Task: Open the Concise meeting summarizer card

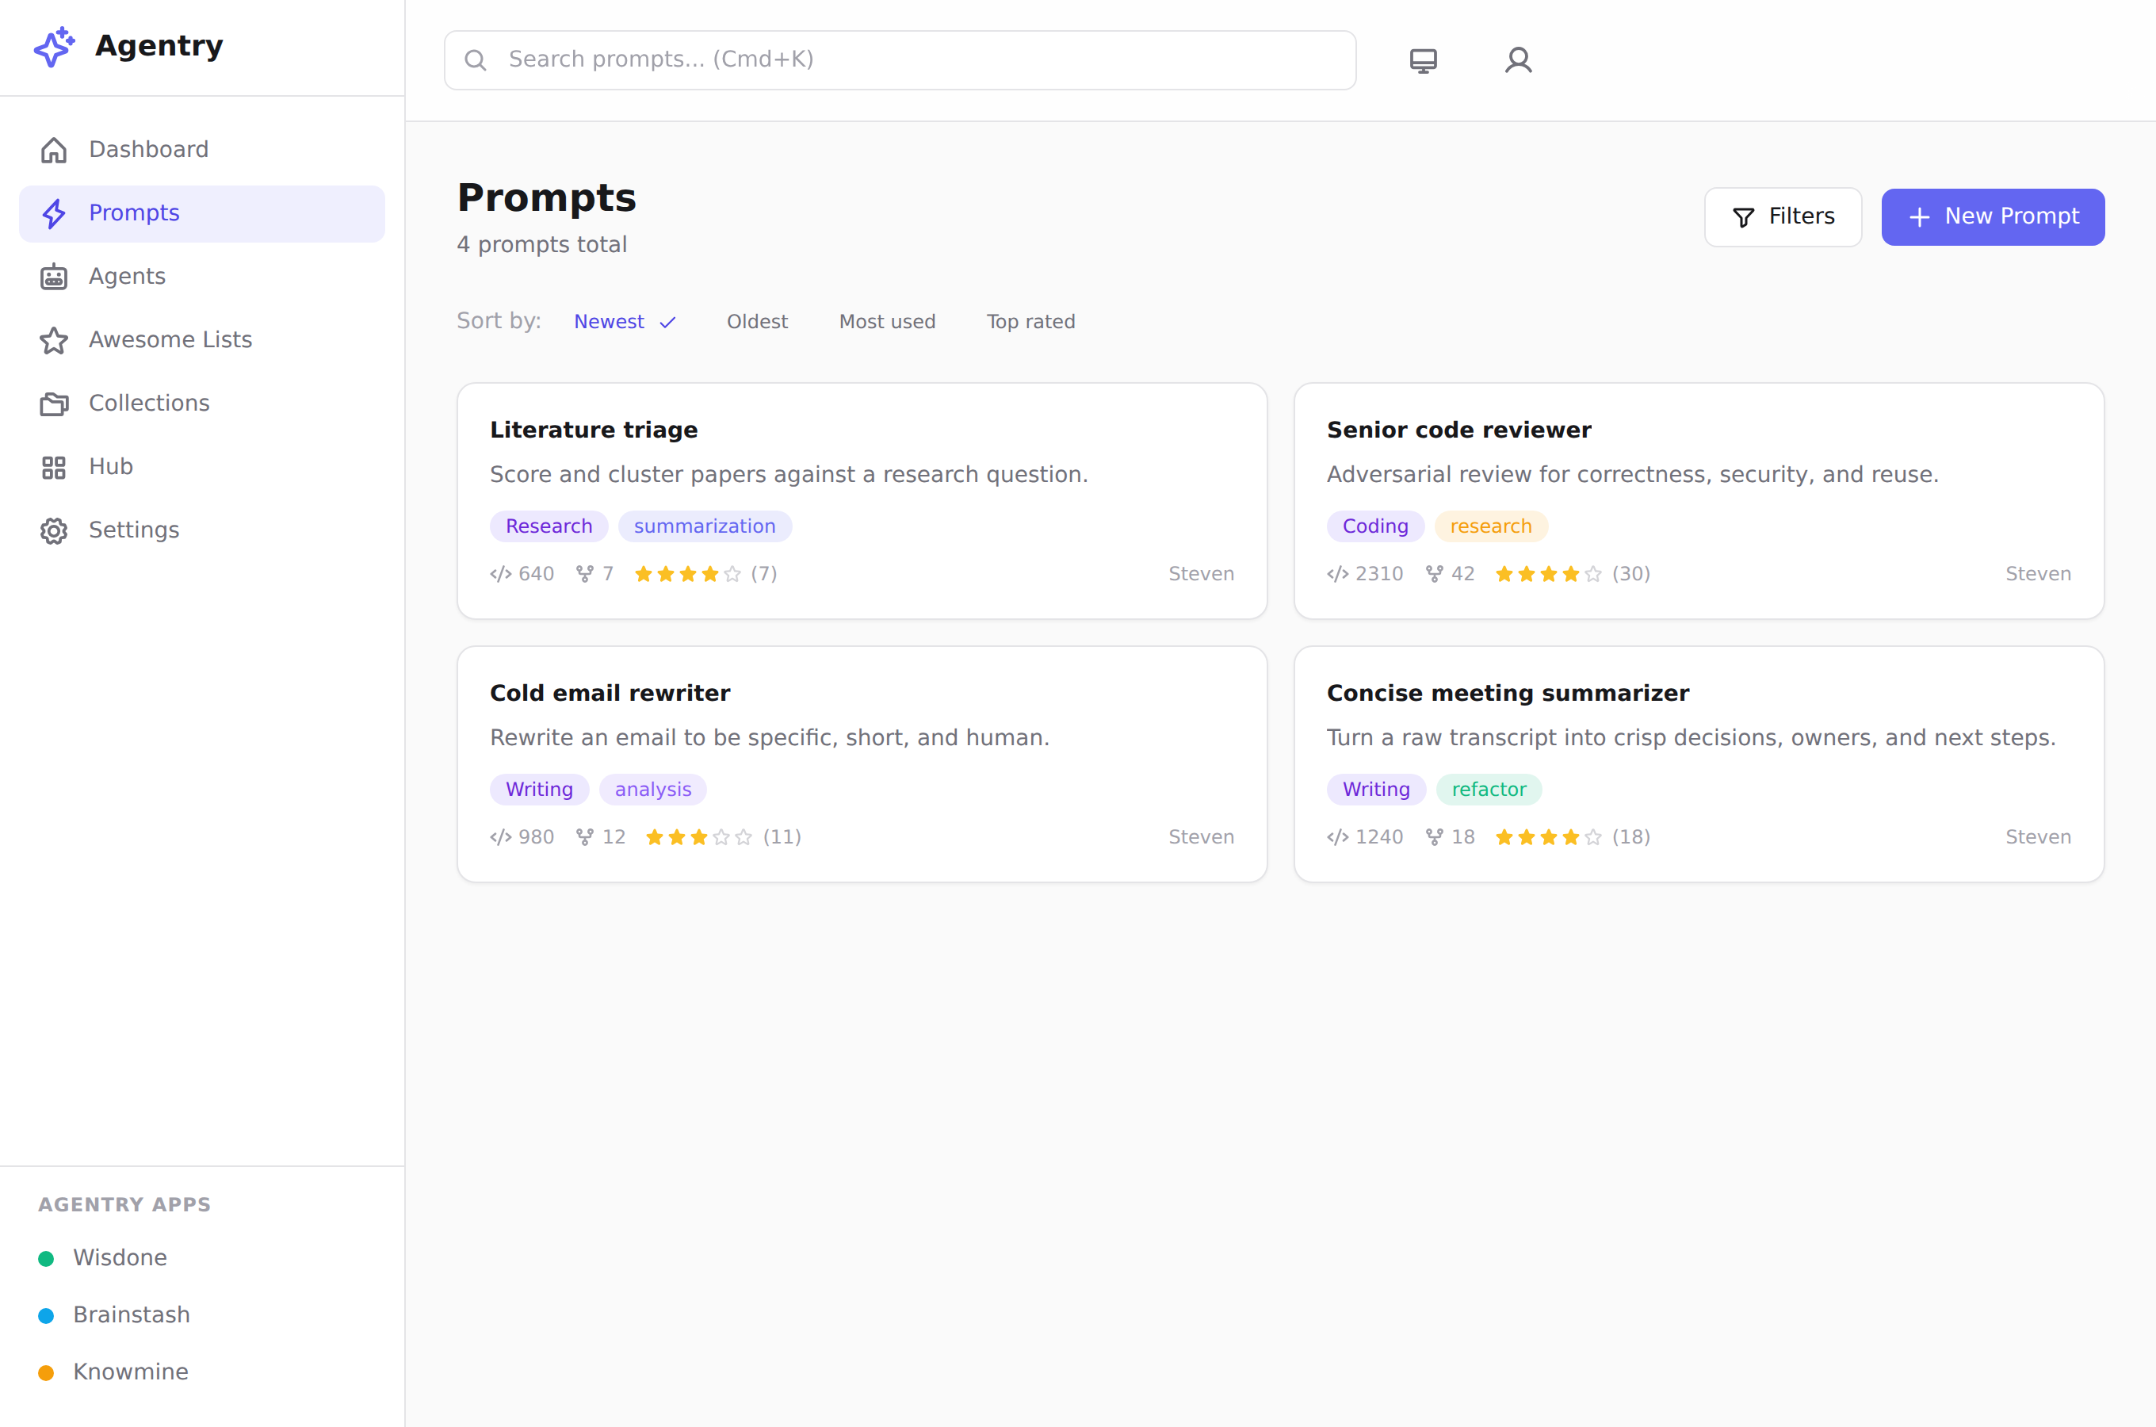Action: click(1699, 763)
